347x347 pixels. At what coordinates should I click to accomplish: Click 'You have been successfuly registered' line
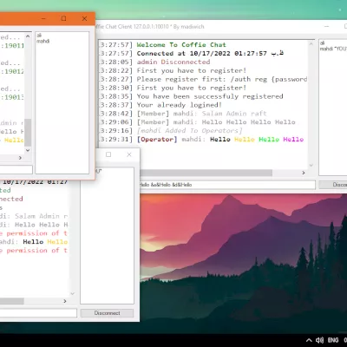pyautogui.click(x=210, y=96)
